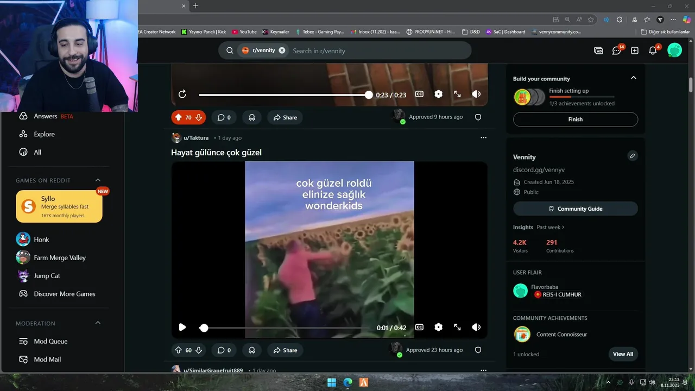Viewport: 695px width, 391px height.
Task: Open the Syllo game card
Action: 59,206
